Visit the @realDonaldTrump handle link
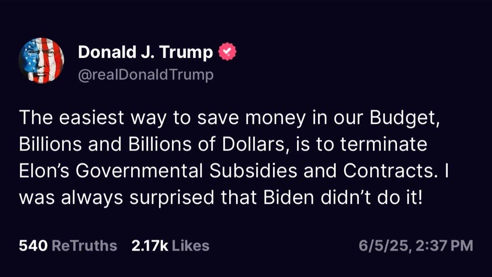The width and height of the screenshot is (492, 277). coord(146,75)
